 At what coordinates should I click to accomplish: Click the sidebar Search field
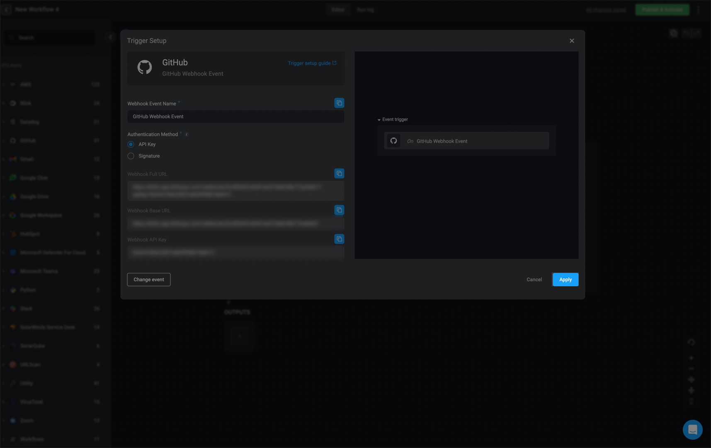pos(50,38)
